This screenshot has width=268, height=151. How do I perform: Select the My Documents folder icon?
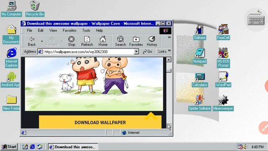pos(11,34)
